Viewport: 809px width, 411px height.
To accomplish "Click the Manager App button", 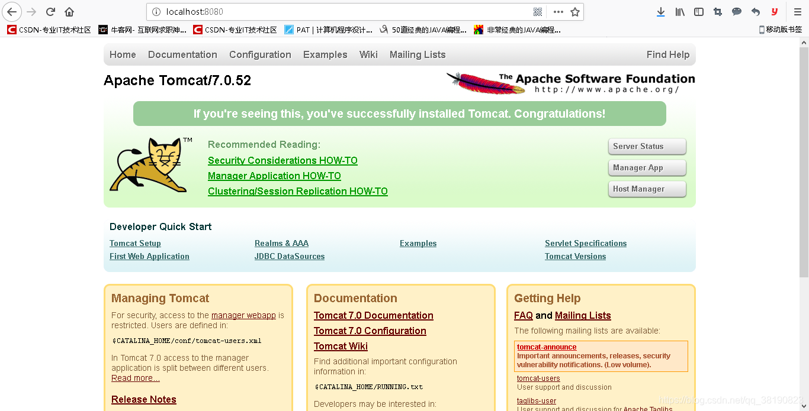I will pos(647,168).
